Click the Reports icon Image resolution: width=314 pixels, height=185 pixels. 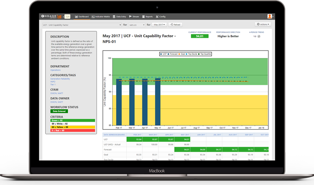tap(143, 17)
